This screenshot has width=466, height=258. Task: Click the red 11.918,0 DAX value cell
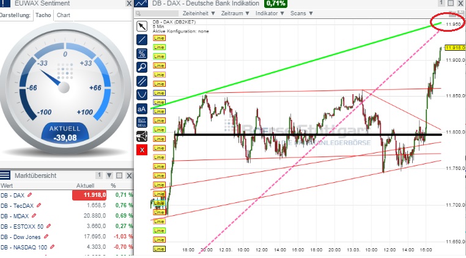pos(89,195)
